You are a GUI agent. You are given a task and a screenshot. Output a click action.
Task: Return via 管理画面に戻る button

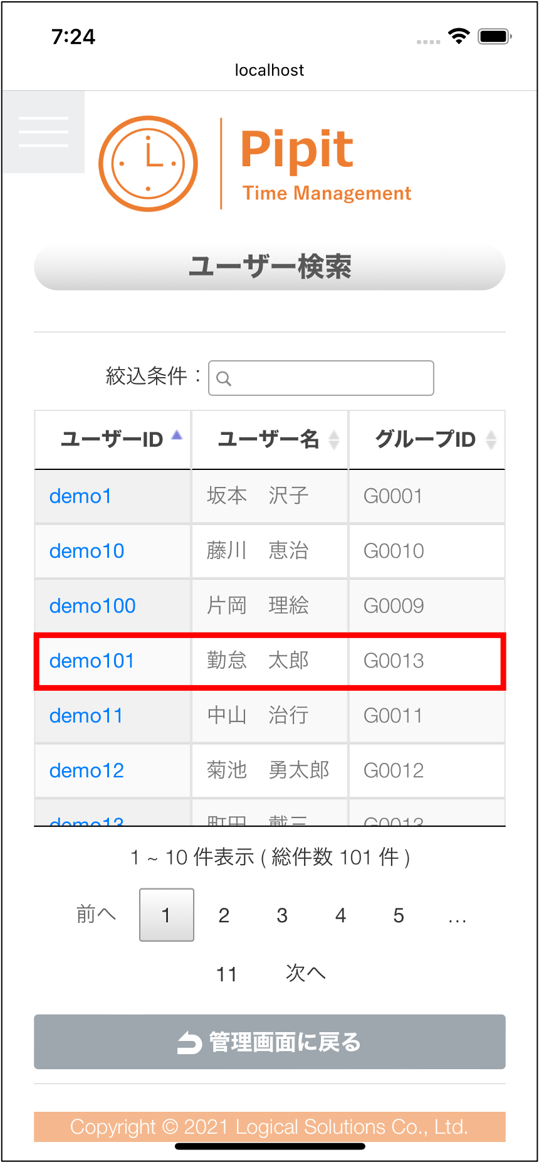pyautogui.click(x=269, y=1042)
